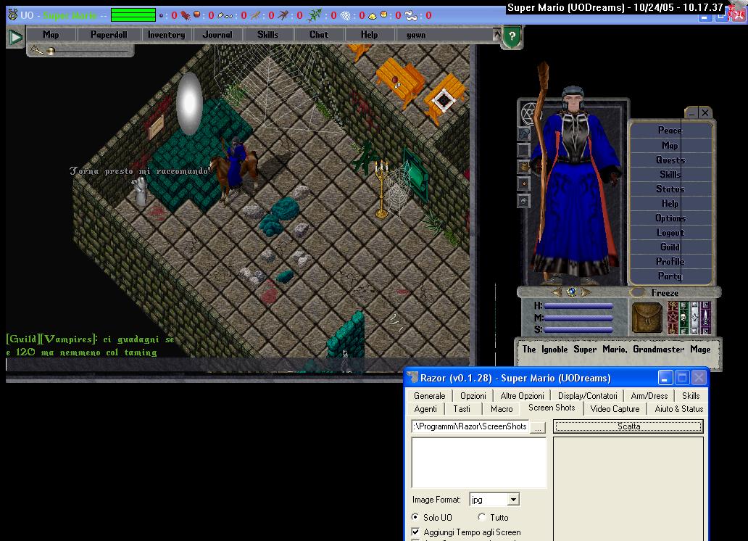This screenshot has width=748, height=541.
Task: Click the first paperdoll side slot icon
Action: tap(524, 133)
